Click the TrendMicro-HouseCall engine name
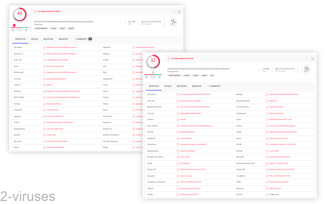Image resolution: width=326 pixels, height=204 pixels. (x=156, y=182)
